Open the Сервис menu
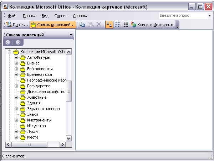 coord(61,16)
